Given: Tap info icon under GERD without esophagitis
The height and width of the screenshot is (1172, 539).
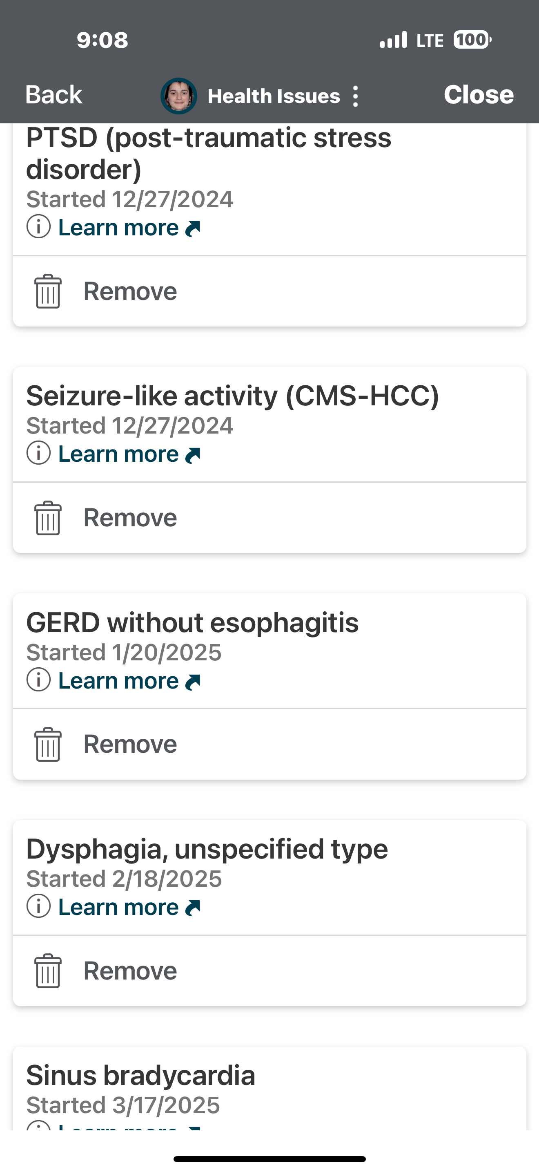Looking at the screenshot, I should pos(39,680).
